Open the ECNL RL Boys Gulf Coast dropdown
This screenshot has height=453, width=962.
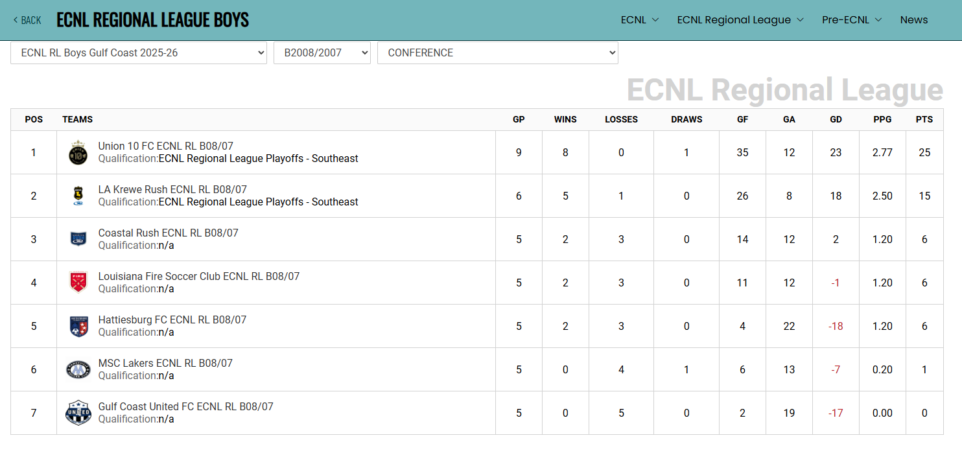138,53
